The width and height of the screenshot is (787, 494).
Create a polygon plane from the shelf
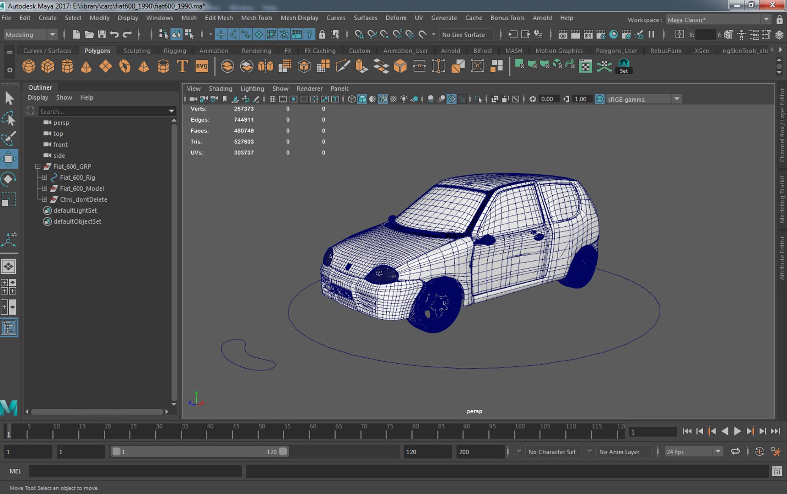pos(106,66)
